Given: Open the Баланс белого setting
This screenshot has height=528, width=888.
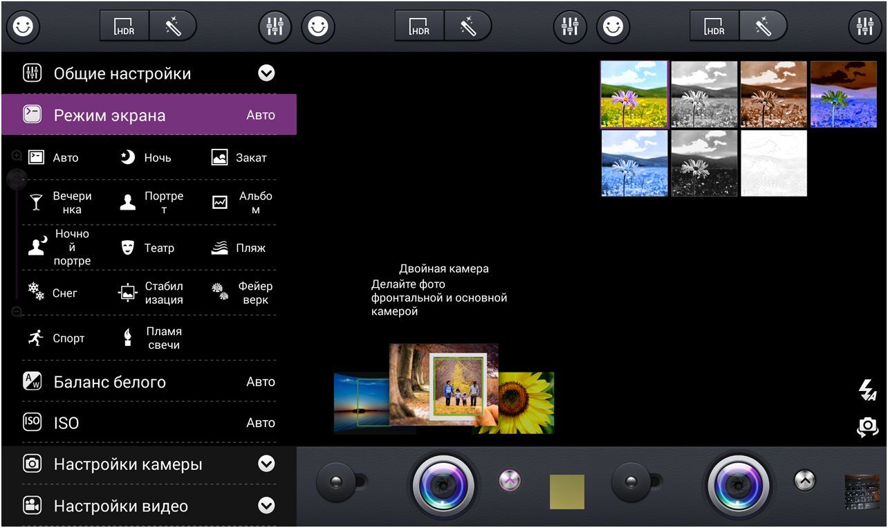Looking at the screenshot, I should (149, 382).
